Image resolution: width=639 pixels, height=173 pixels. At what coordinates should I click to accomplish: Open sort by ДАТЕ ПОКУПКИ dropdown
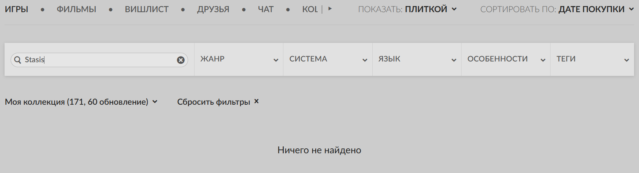[596, 9]
